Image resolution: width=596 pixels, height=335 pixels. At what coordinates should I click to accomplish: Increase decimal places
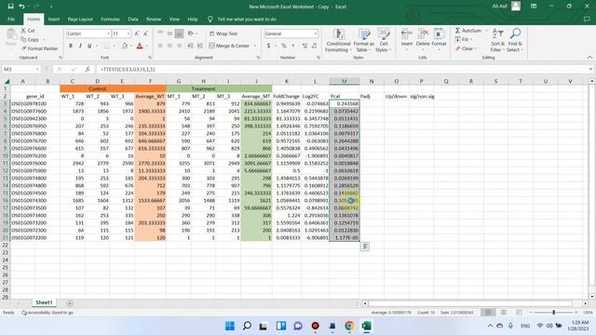305,46
